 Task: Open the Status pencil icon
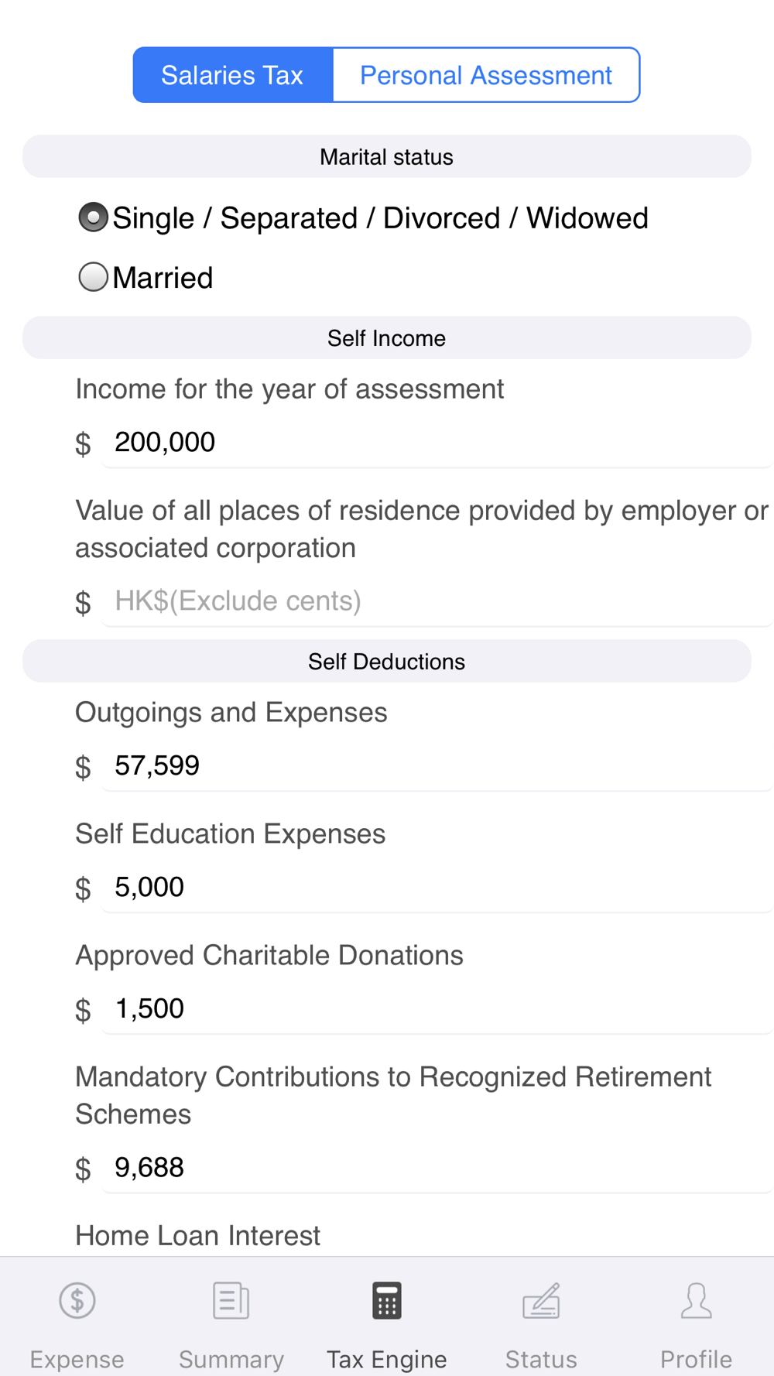[541, 1300]
